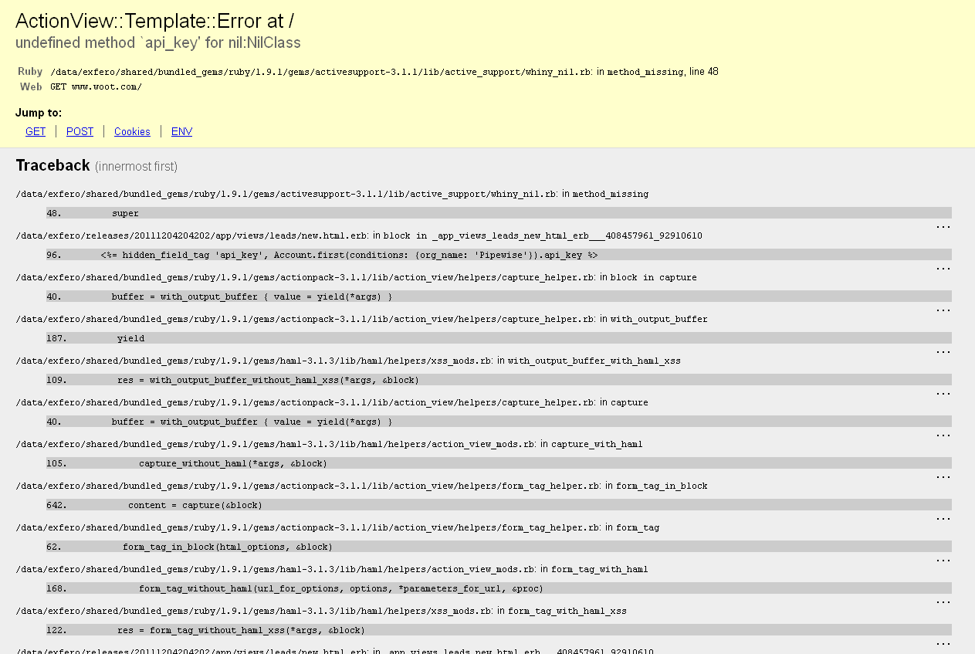Screen dimensions: 975x654
Task: Expand ellipsis below line 122 form_tag_without_haml_xss
Action: 943,645
